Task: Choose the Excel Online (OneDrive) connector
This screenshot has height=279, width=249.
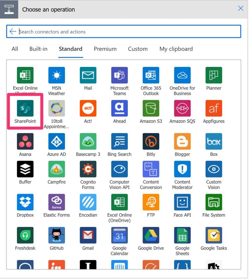Action: pyautogui.click(x=119, y=202)
